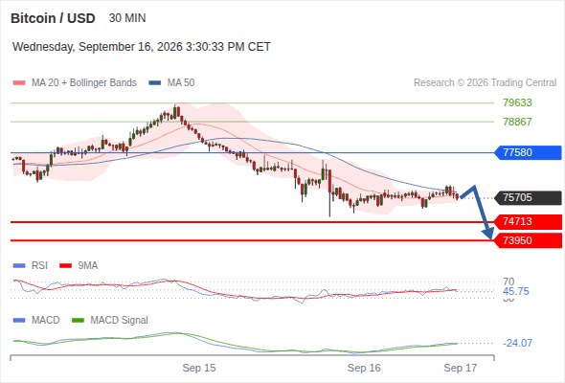This screenshot has width=565, height=383.
Task: Toggle the MACD Signal legend entry
Action: tap(110, 320)
